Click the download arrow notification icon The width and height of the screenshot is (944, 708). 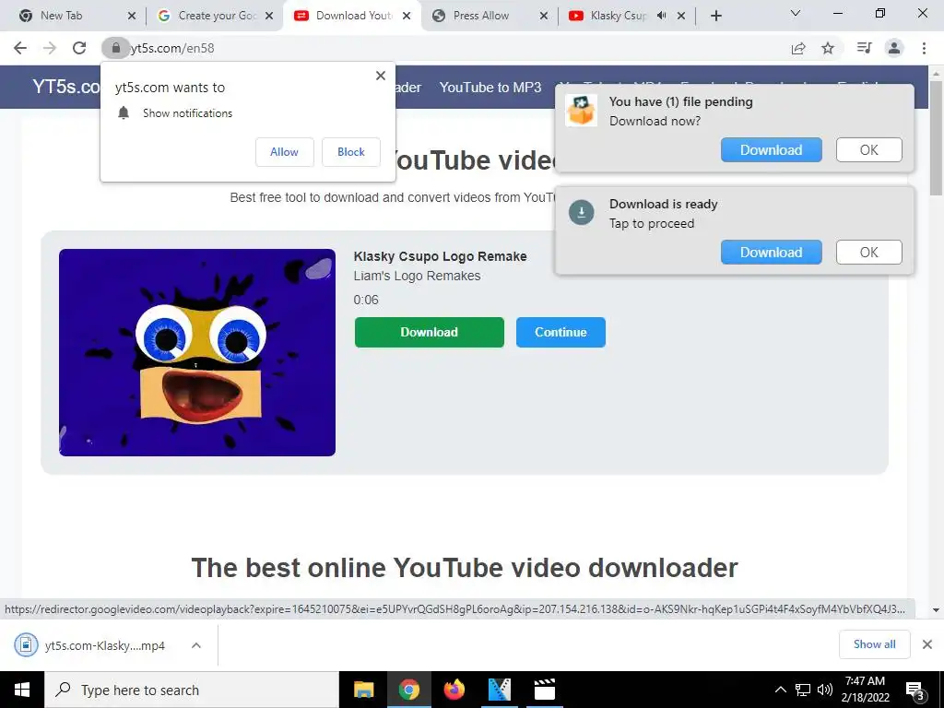[x=581, y=213]
